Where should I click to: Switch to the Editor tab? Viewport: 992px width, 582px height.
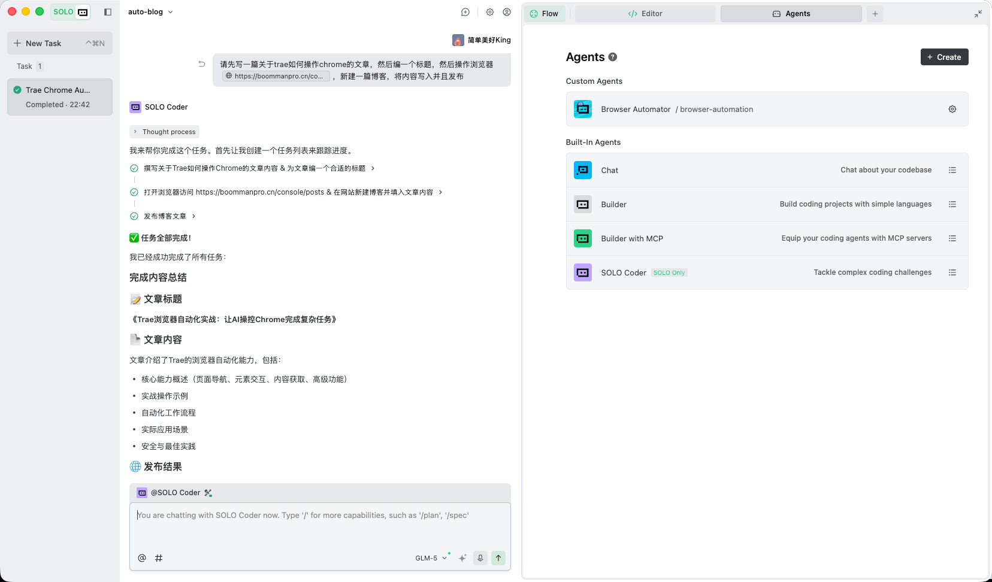point(645,14)
